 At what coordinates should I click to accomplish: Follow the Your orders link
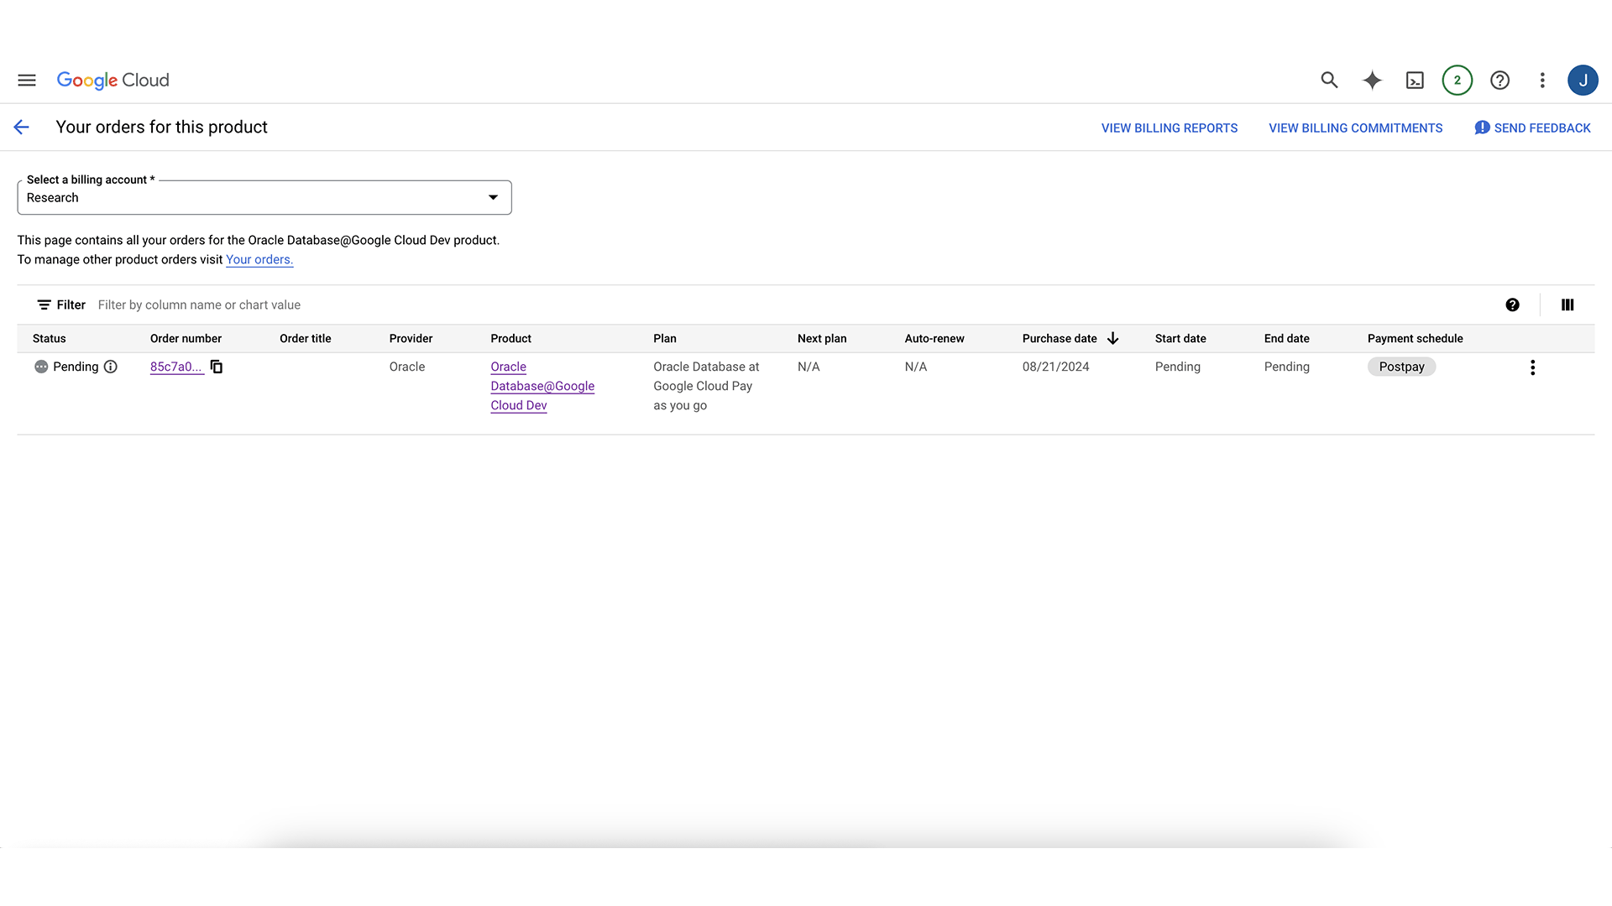pyautogui.click(x=259, y=259)
